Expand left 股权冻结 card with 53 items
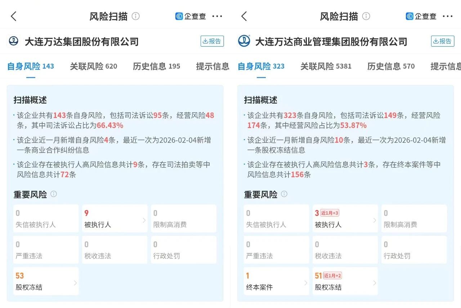The image size is (461, 308). click(46, 281)
